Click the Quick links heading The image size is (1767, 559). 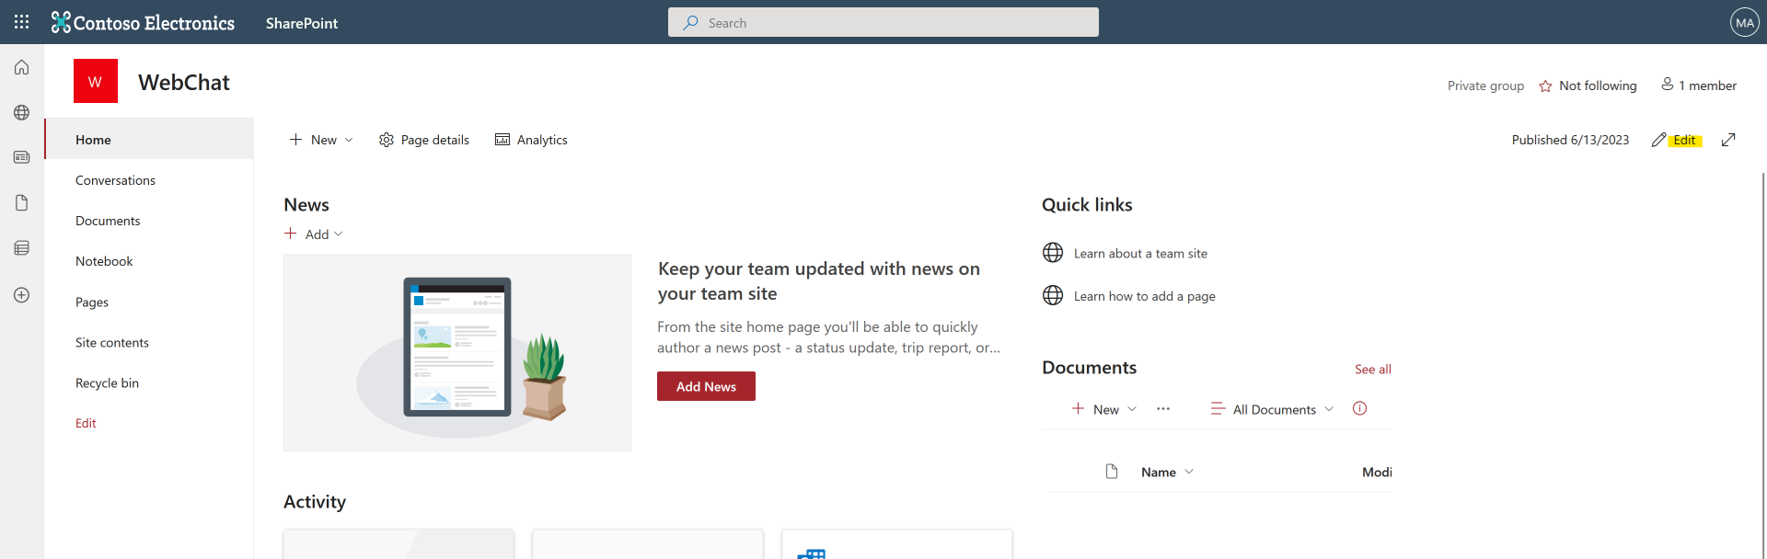[x=1087, y=204]
